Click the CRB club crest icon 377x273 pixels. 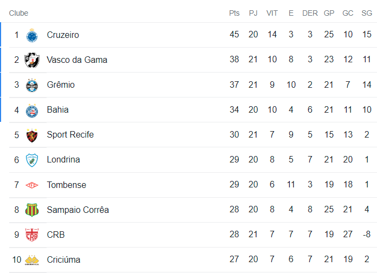pos(32,235)
